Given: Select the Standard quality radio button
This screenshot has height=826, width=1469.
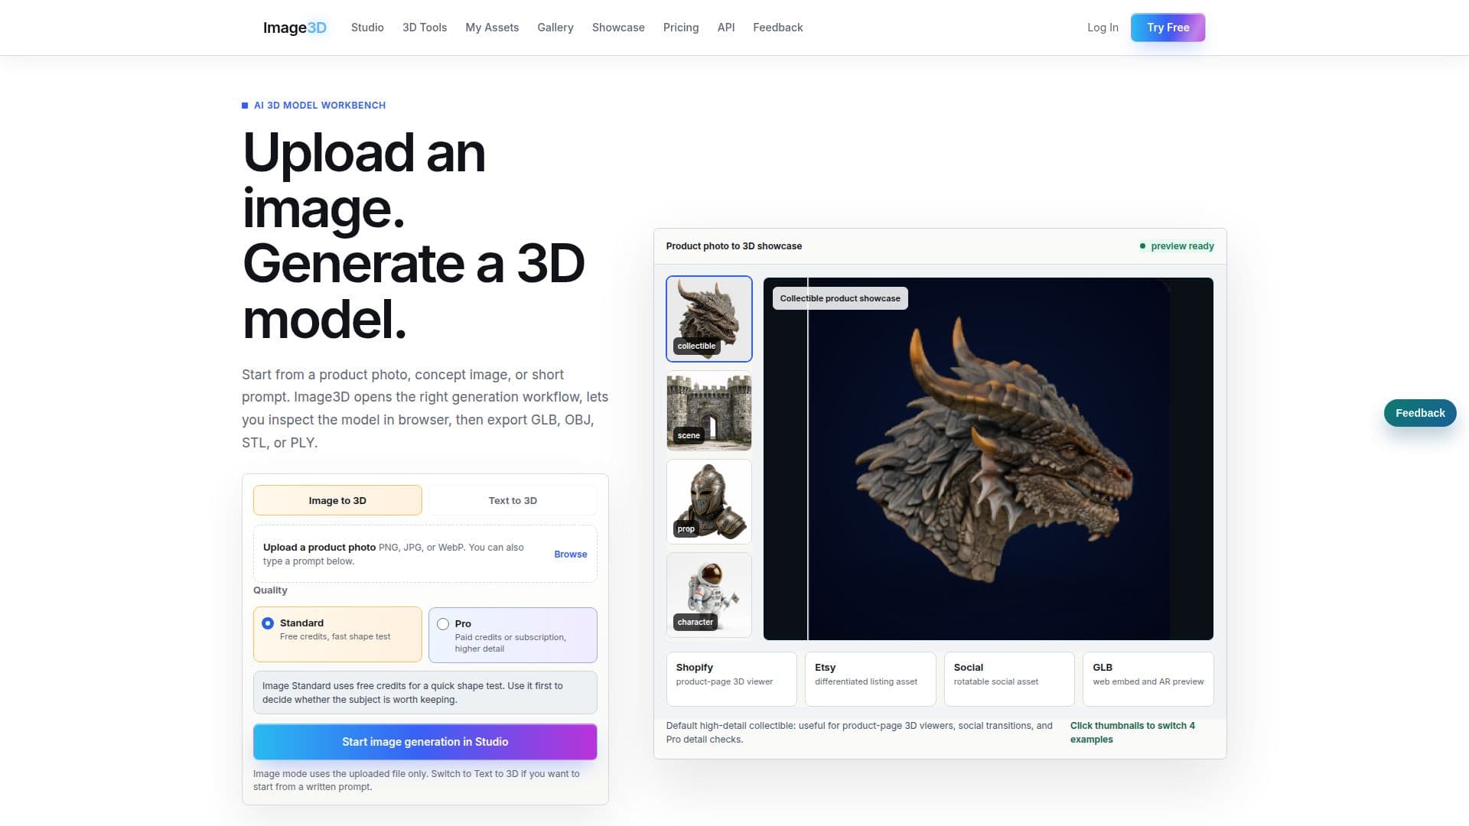Looking at the screenshot, I should (268, 623).
